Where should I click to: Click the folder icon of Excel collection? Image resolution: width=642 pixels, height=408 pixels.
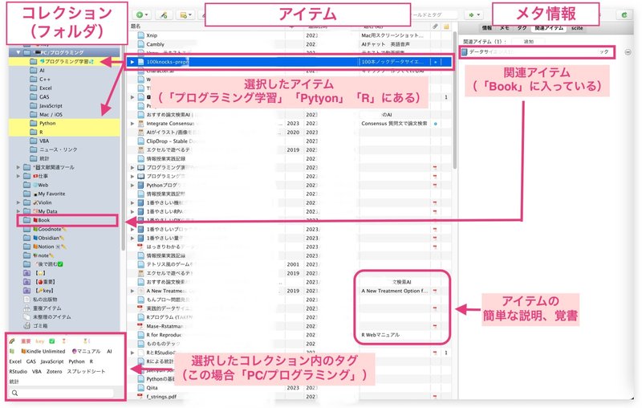(x=33, y=88)
